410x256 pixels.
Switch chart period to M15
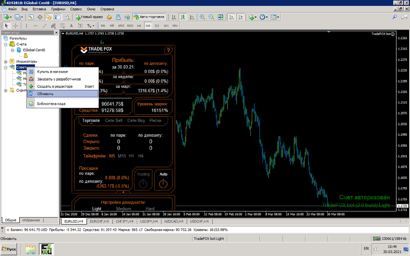[x=121, y=26]
